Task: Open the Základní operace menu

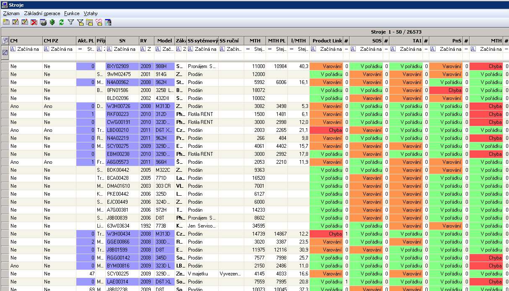Action: [x=42, y=13]
